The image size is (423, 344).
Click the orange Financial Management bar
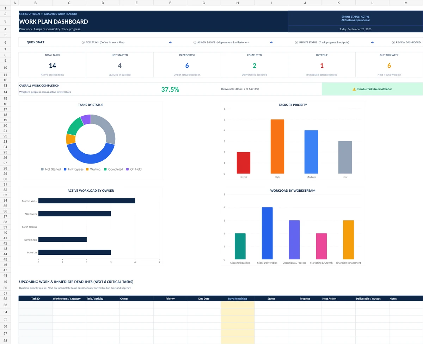click(348, 240)
